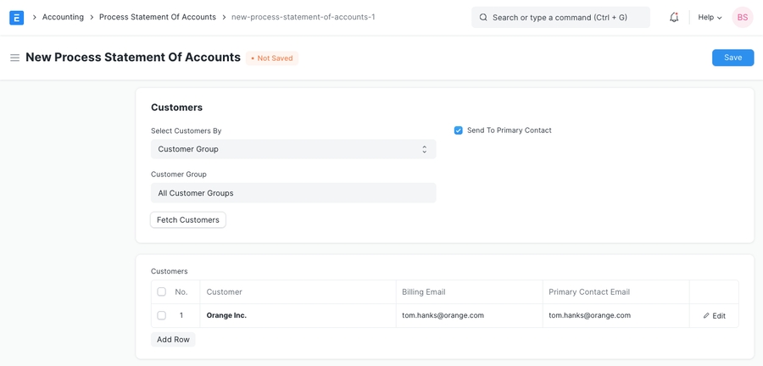This screenshot has height=366, width=763.
Task: Click the pencil icon in Orange Inc. row
Action: click(706, 316)
